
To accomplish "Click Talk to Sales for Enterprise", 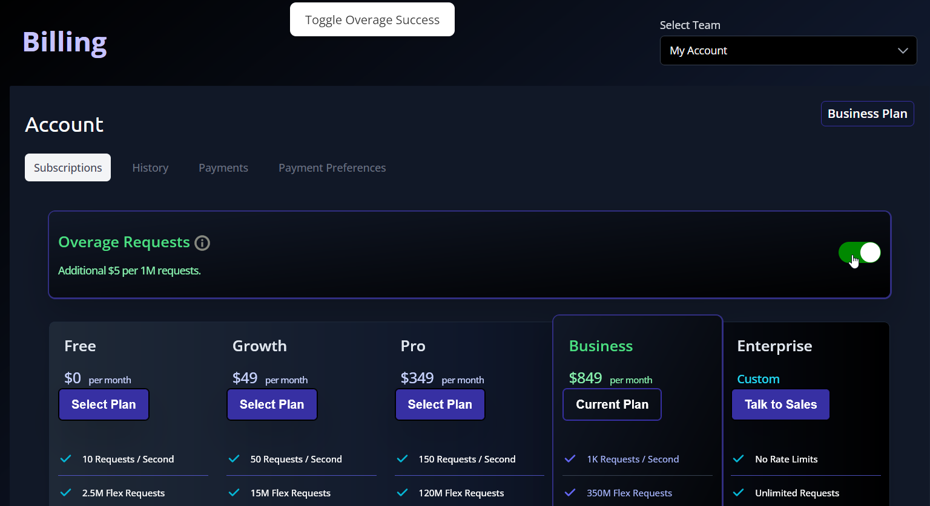I will pos(780,404).
